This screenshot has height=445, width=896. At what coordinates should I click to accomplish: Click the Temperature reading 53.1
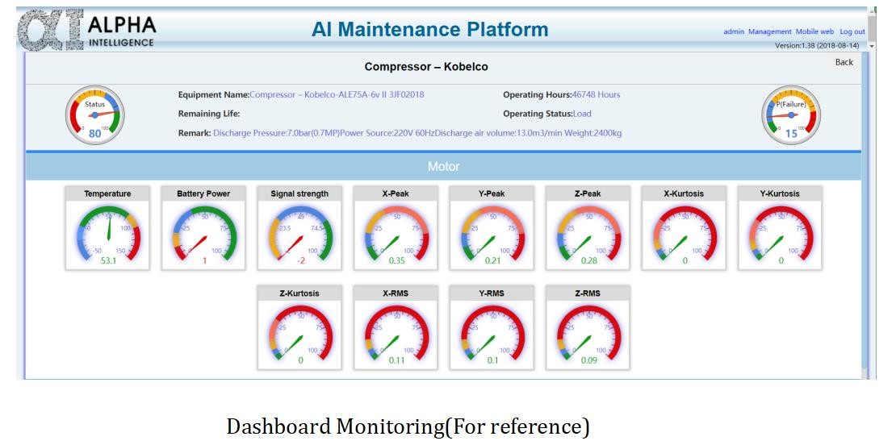(x=109, y=260)
